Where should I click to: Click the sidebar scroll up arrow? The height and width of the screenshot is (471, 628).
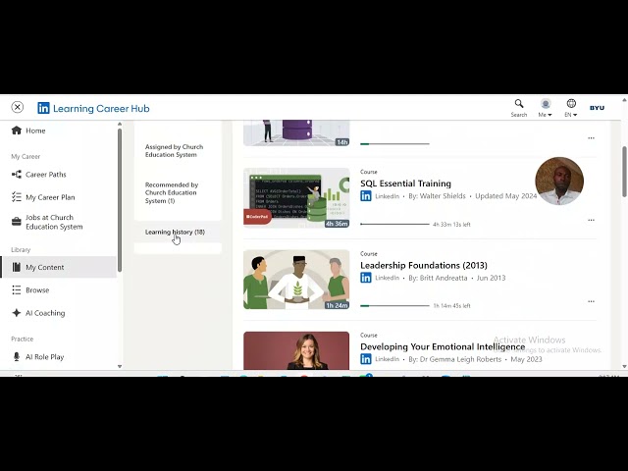tap(120, 125)
